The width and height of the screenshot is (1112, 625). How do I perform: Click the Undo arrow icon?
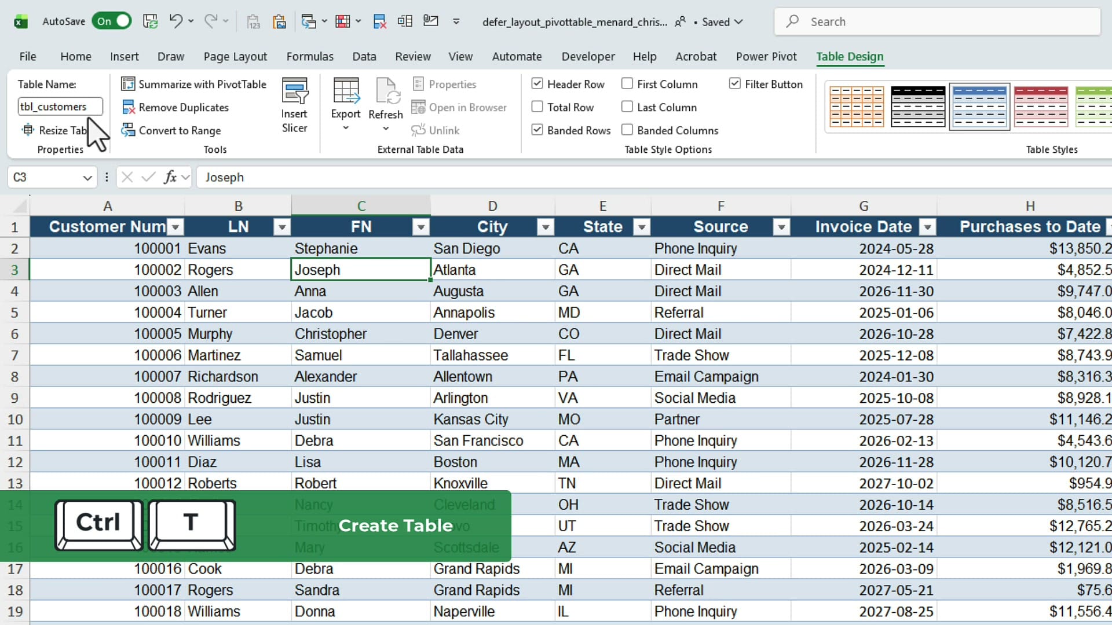click(175, 21)
